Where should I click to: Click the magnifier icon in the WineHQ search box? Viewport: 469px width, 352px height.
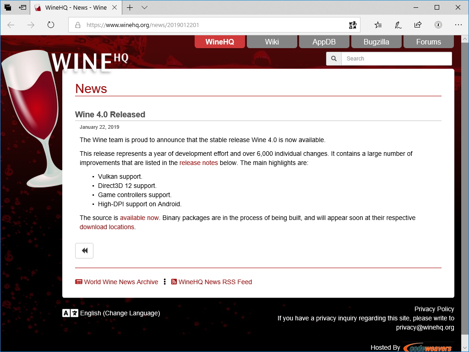click(x=333, y=59)
